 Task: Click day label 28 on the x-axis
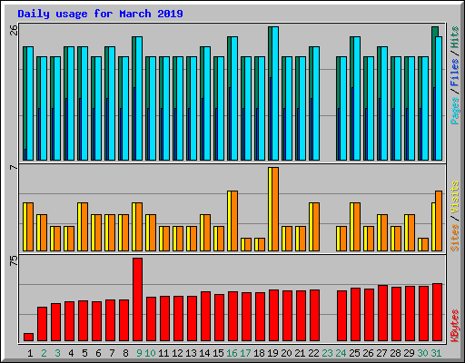(395, 353)
